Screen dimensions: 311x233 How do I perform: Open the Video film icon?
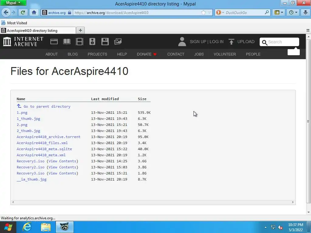tap(80, 42)
